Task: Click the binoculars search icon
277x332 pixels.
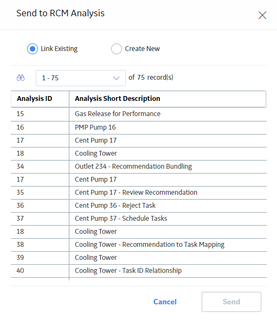Action: (21, 78)
